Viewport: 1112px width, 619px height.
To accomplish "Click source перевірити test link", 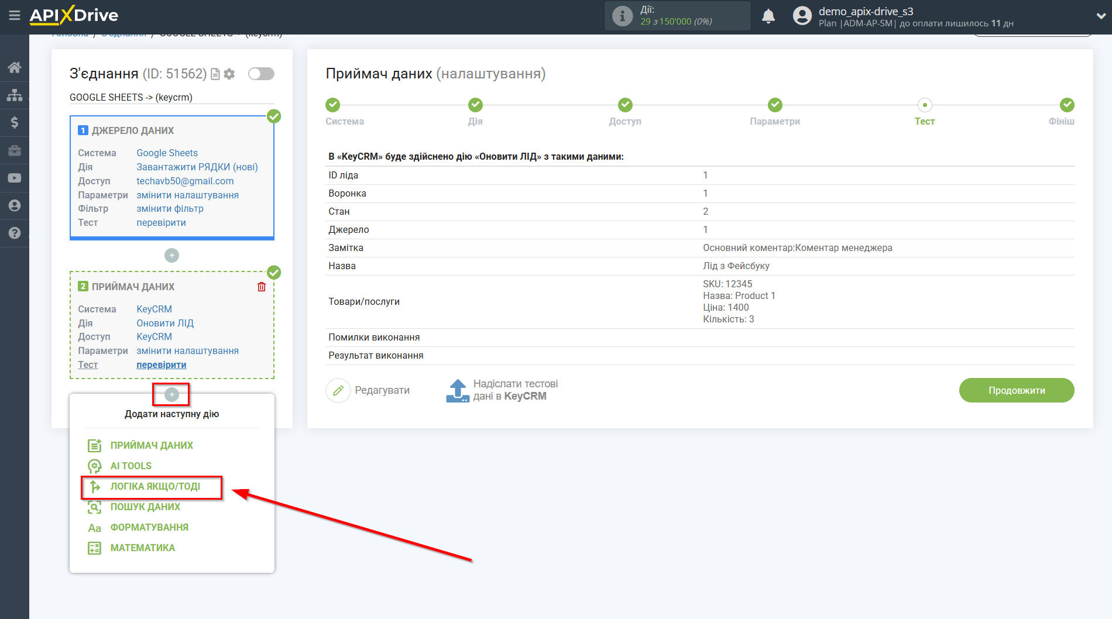I will tap(161, 222).
